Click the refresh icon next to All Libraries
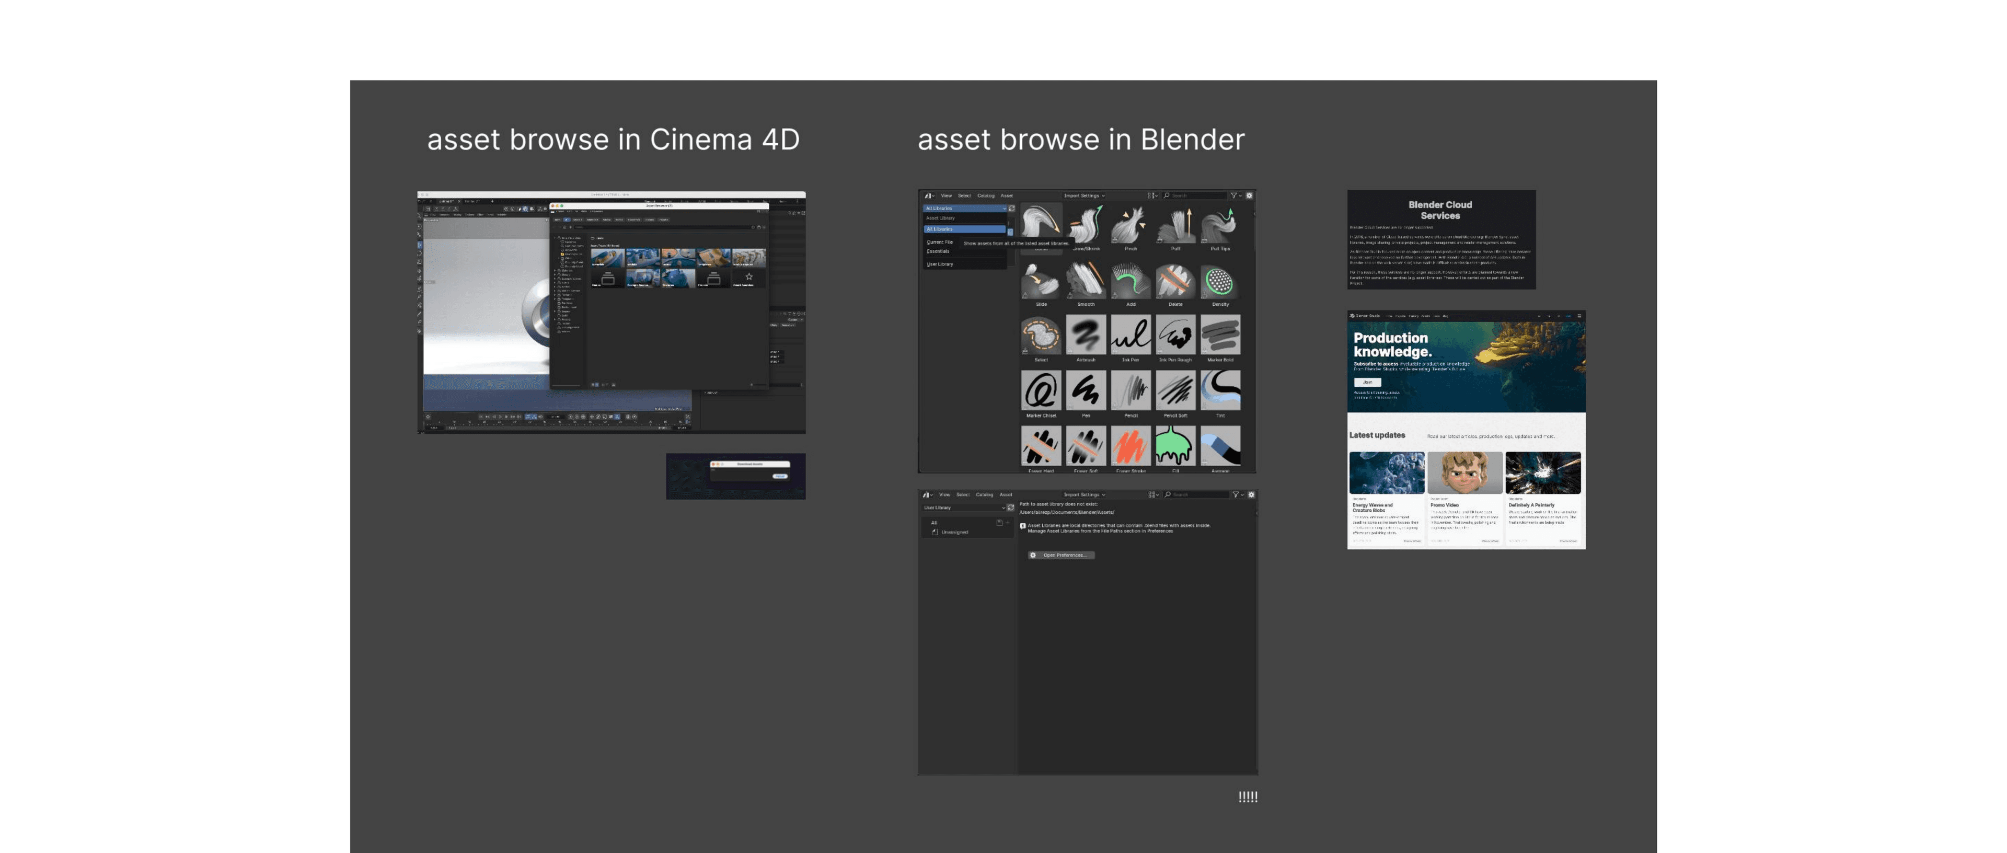2007x853 pixels. [1013, 209]
